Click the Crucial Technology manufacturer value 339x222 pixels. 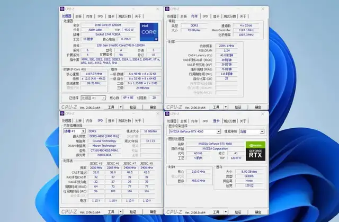[104, 141]
